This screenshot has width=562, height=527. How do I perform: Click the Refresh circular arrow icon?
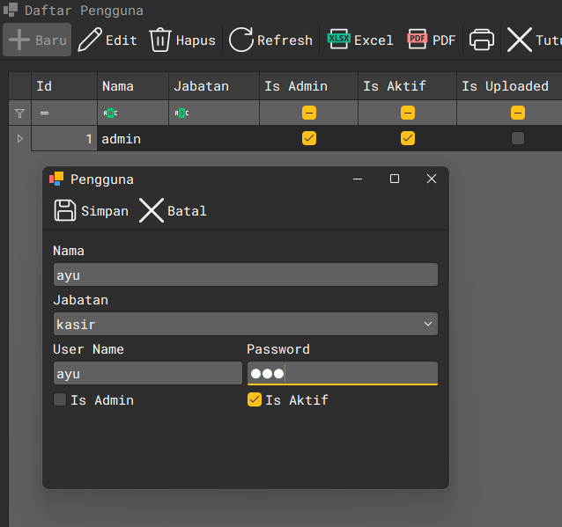[240, 40]
